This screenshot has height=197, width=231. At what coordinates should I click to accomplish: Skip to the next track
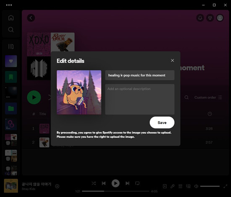tap(127, 183)
